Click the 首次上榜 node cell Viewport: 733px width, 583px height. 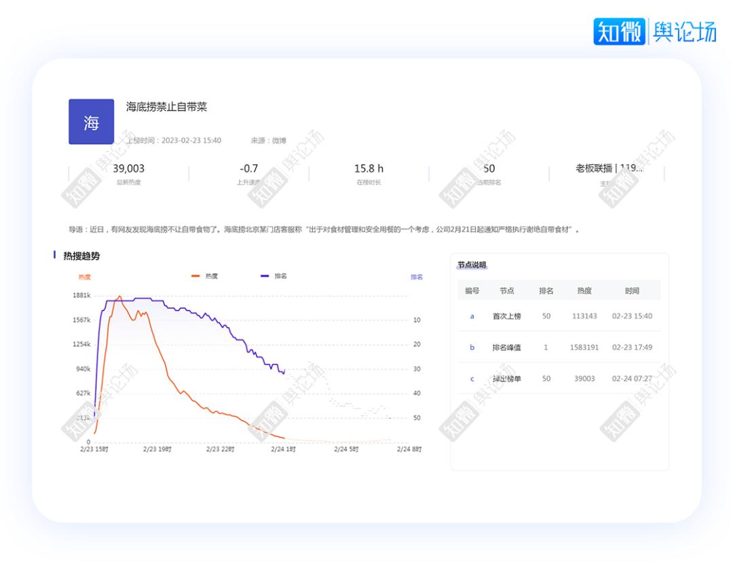507,316
